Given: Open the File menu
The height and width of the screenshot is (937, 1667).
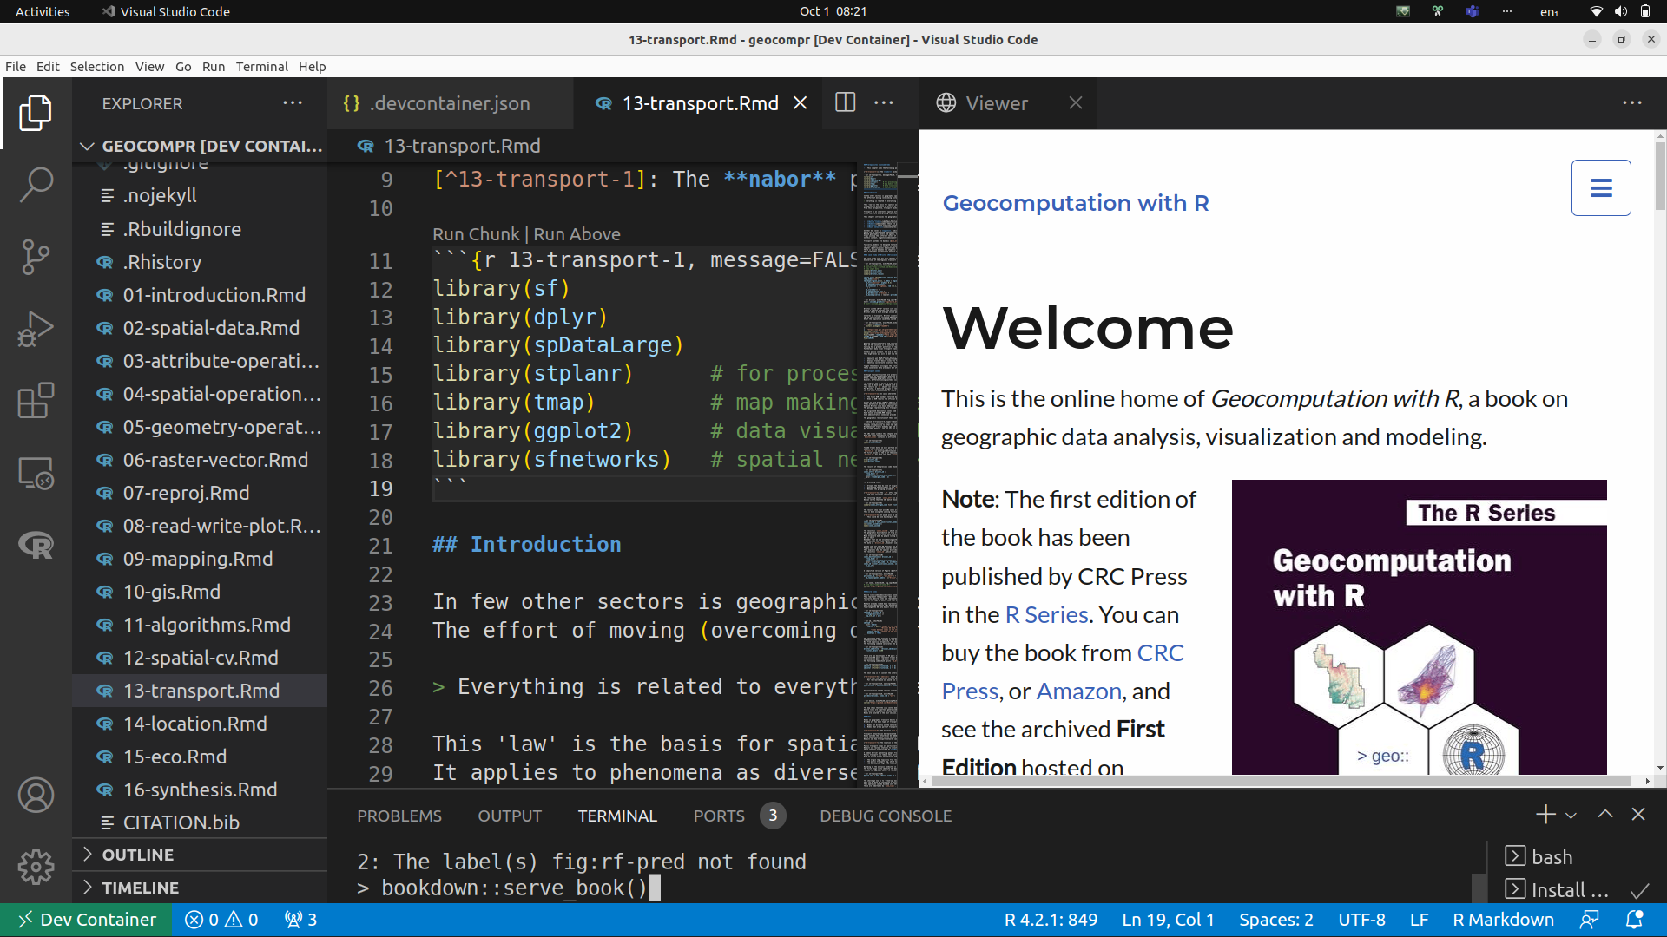Looking at the screenshot, I should click(x=16, y=67).
